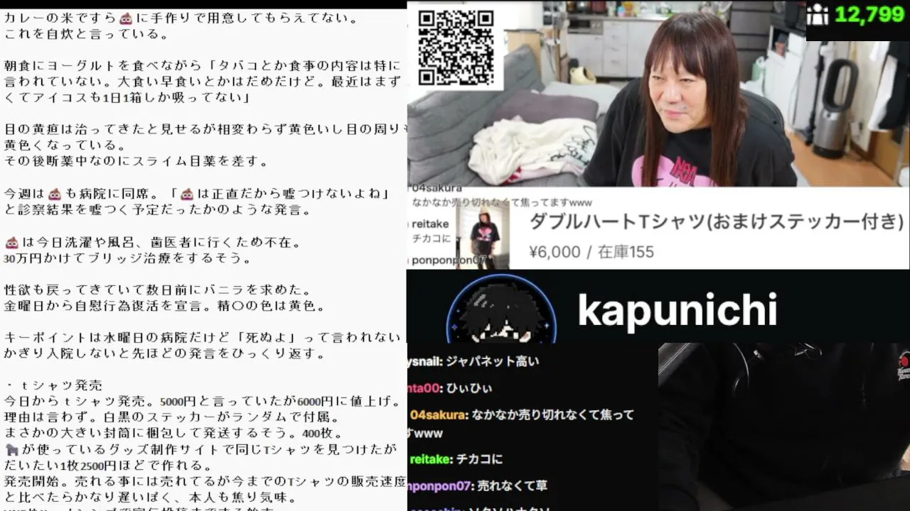Click the viewer count people icon
The width and height of the screenshot is (910, 511).
[x=818, y=15]
